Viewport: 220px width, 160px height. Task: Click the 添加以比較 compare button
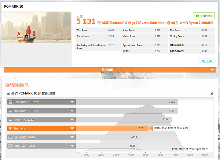[x=206, y=61]
